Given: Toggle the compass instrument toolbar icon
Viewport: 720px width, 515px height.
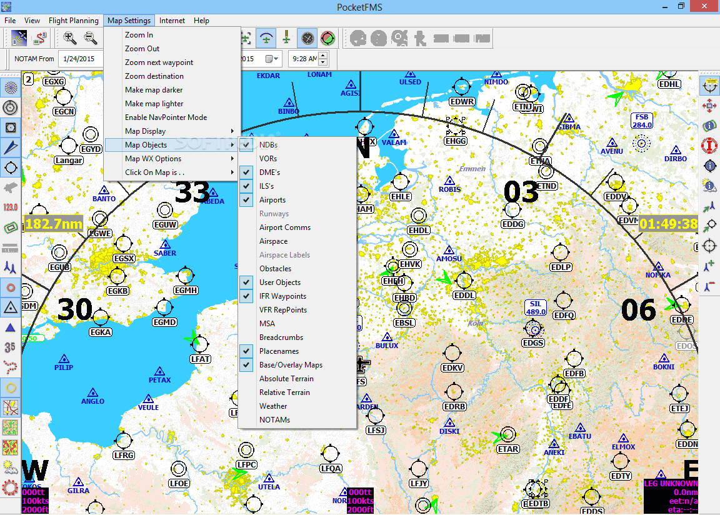Looking at the screenshot, I should pos(307,38).
